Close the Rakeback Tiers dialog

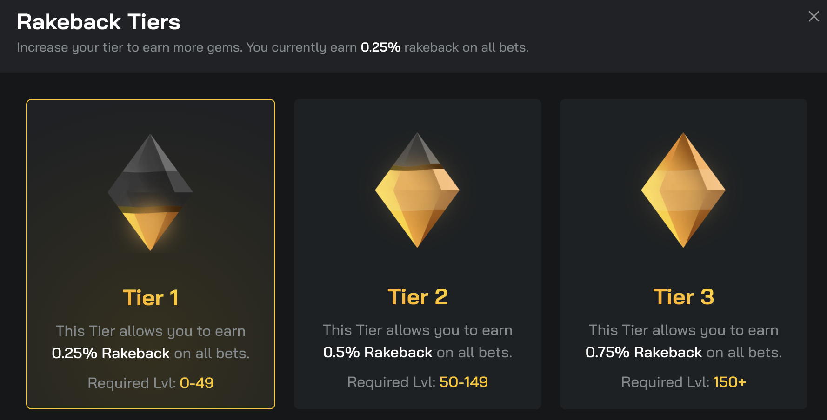pos(814,16)
